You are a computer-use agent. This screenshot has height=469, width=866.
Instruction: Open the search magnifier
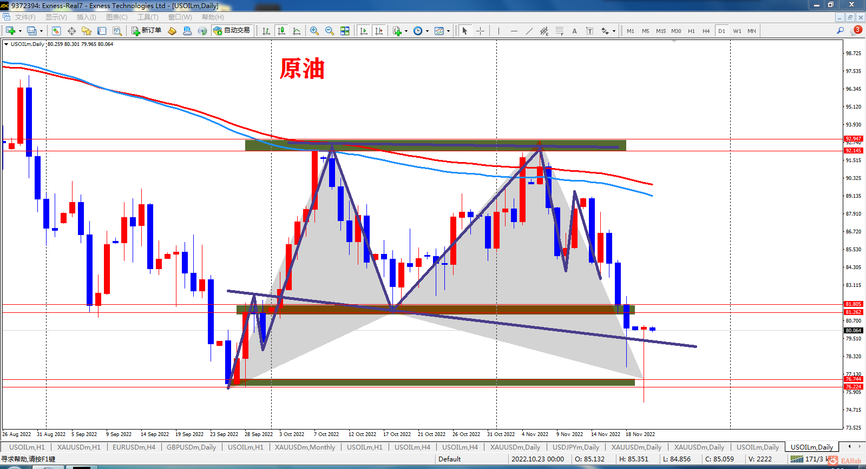pos(841,31)
